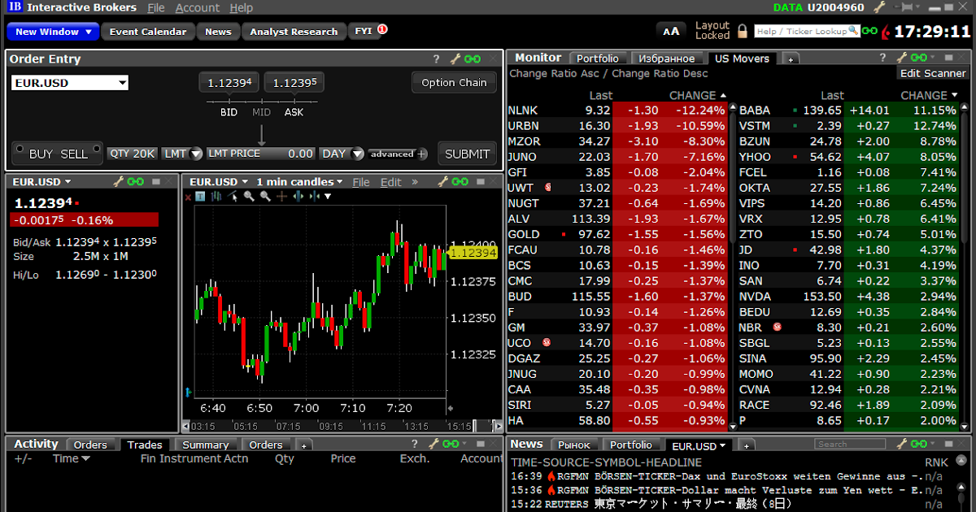
Task: Click FYI notification badge number
Action: click(x=382, y=29)
